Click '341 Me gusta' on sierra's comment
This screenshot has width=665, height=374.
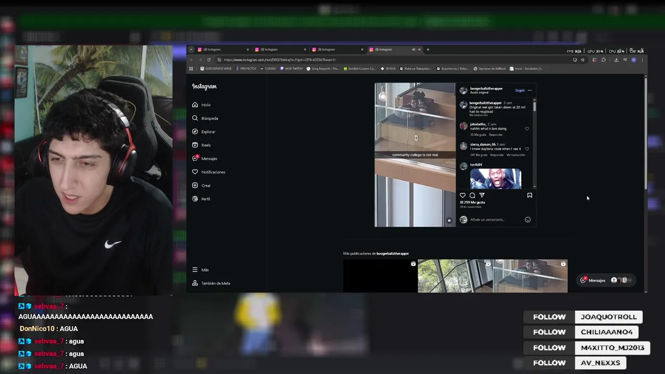(478, 155)
